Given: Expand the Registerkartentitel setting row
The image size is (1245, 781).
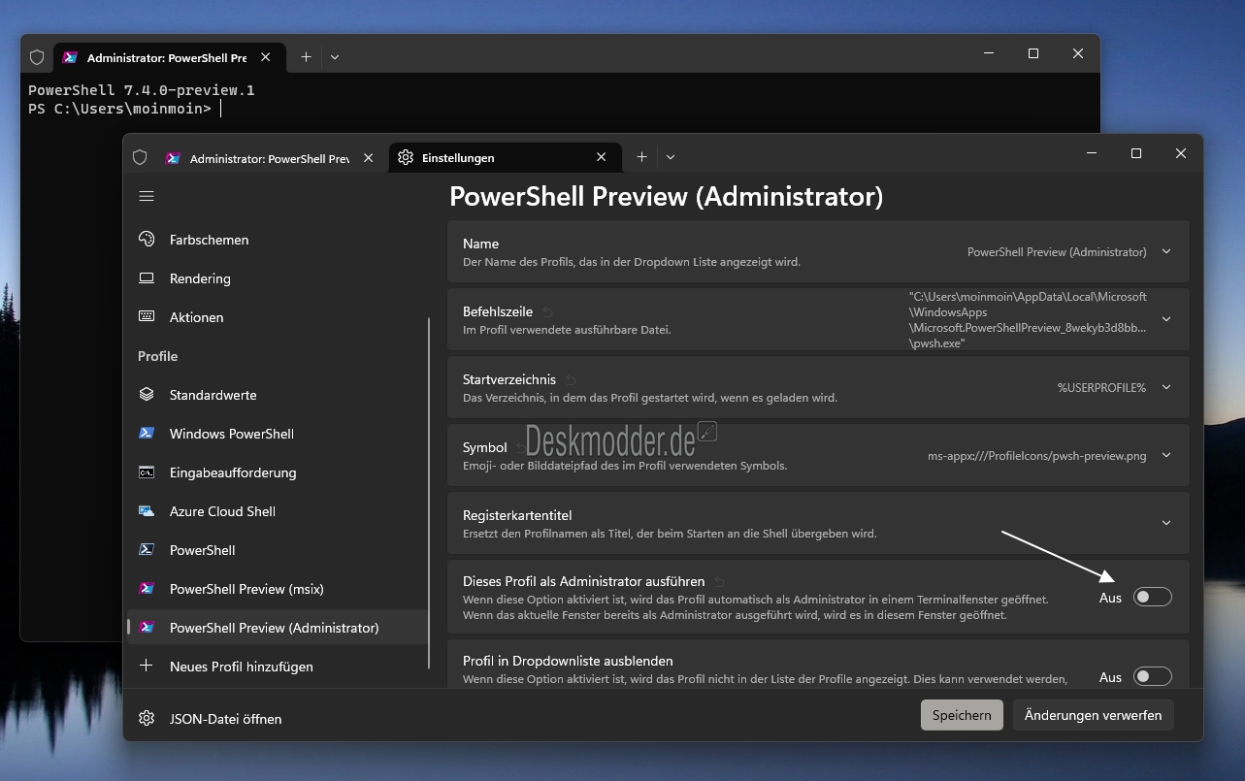Looking at the screenshot, I should tap(1166, 523).
